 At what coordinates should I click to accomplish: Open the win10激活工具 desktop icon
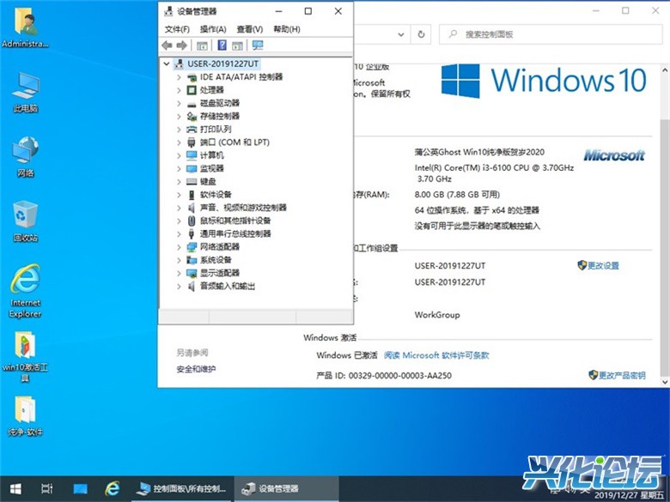[25, 352]
